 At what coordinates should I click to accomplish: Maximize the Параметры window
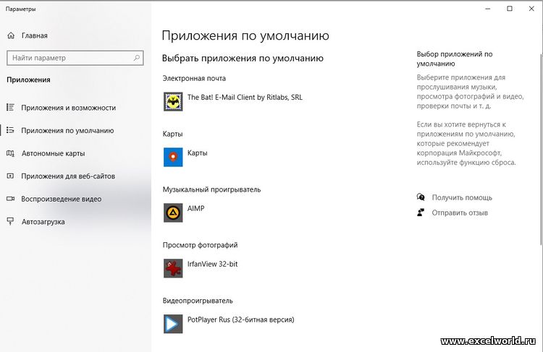tap(510, 9)
